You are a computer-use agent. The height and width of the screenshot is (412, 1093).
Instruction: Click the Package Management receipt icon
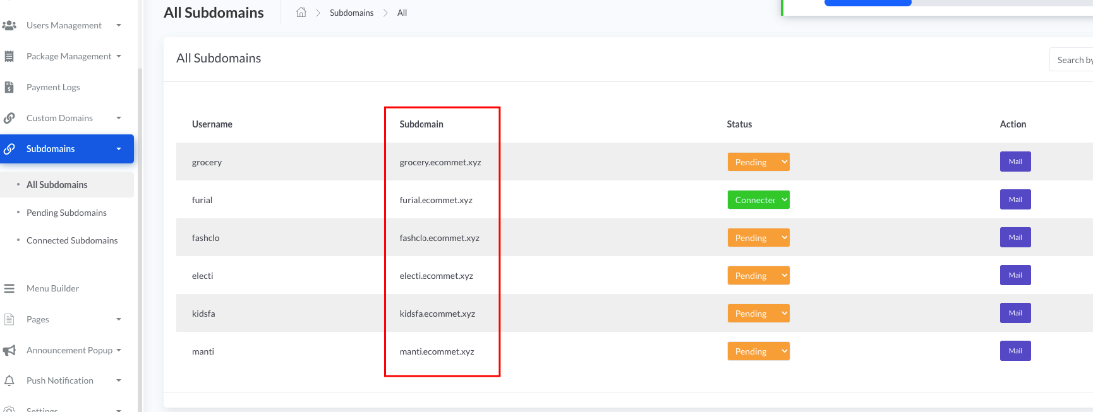[9, 56]
